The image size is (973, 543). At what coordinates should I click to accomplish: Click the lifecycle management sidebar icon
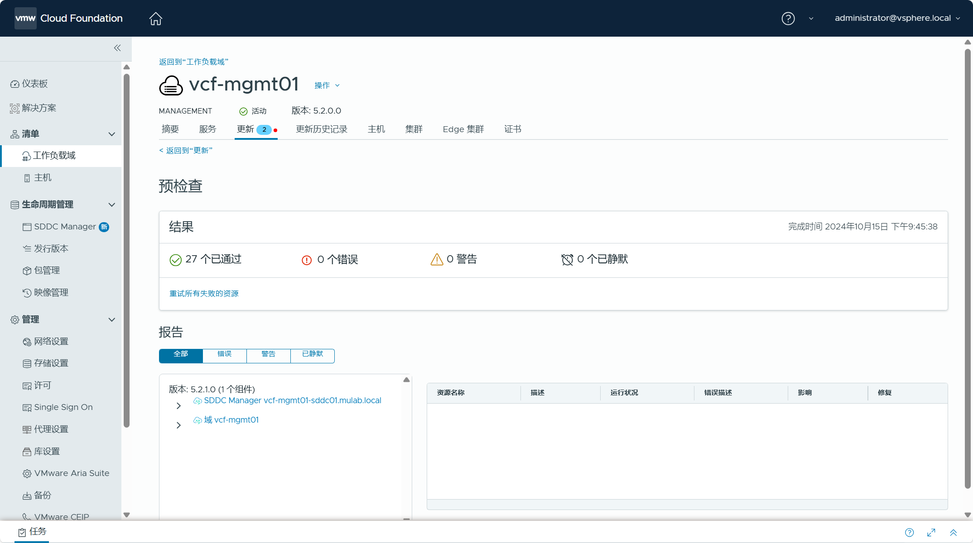(x=14, y=205)
